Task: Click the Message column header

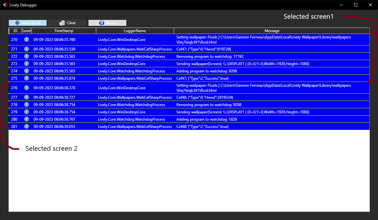Action: click(272, 30)
